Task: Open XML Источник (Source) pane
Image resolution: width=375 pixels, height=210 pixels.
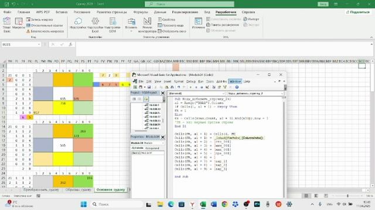Action: [x=198, y=23]
